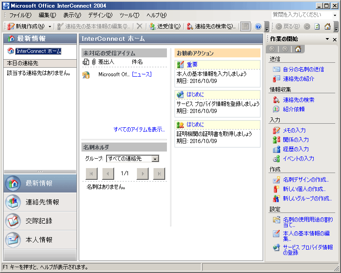This screenshot has height=273, width=341.
Task: Click the delete X toolbar icon
Action: [x=140, y=26]
